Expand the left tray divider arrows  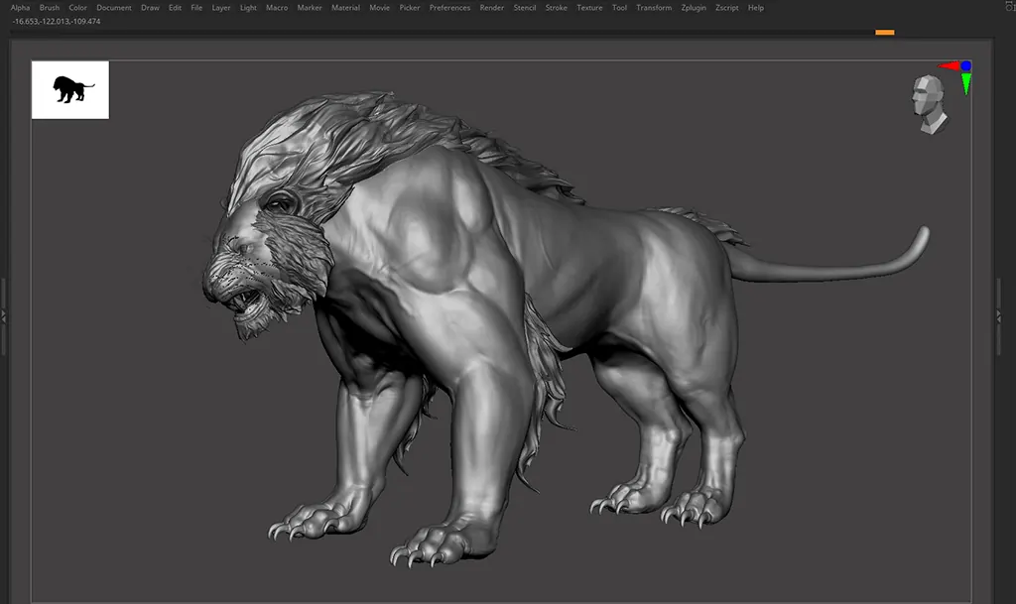3,316
